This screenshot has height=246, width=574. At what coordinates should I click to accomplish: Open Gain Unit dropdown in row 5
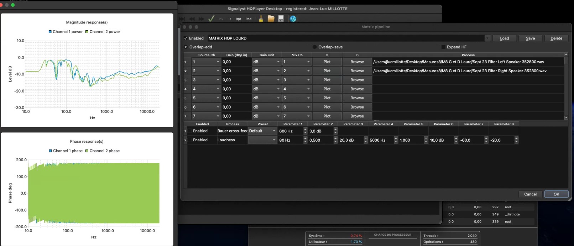(266, 98)
